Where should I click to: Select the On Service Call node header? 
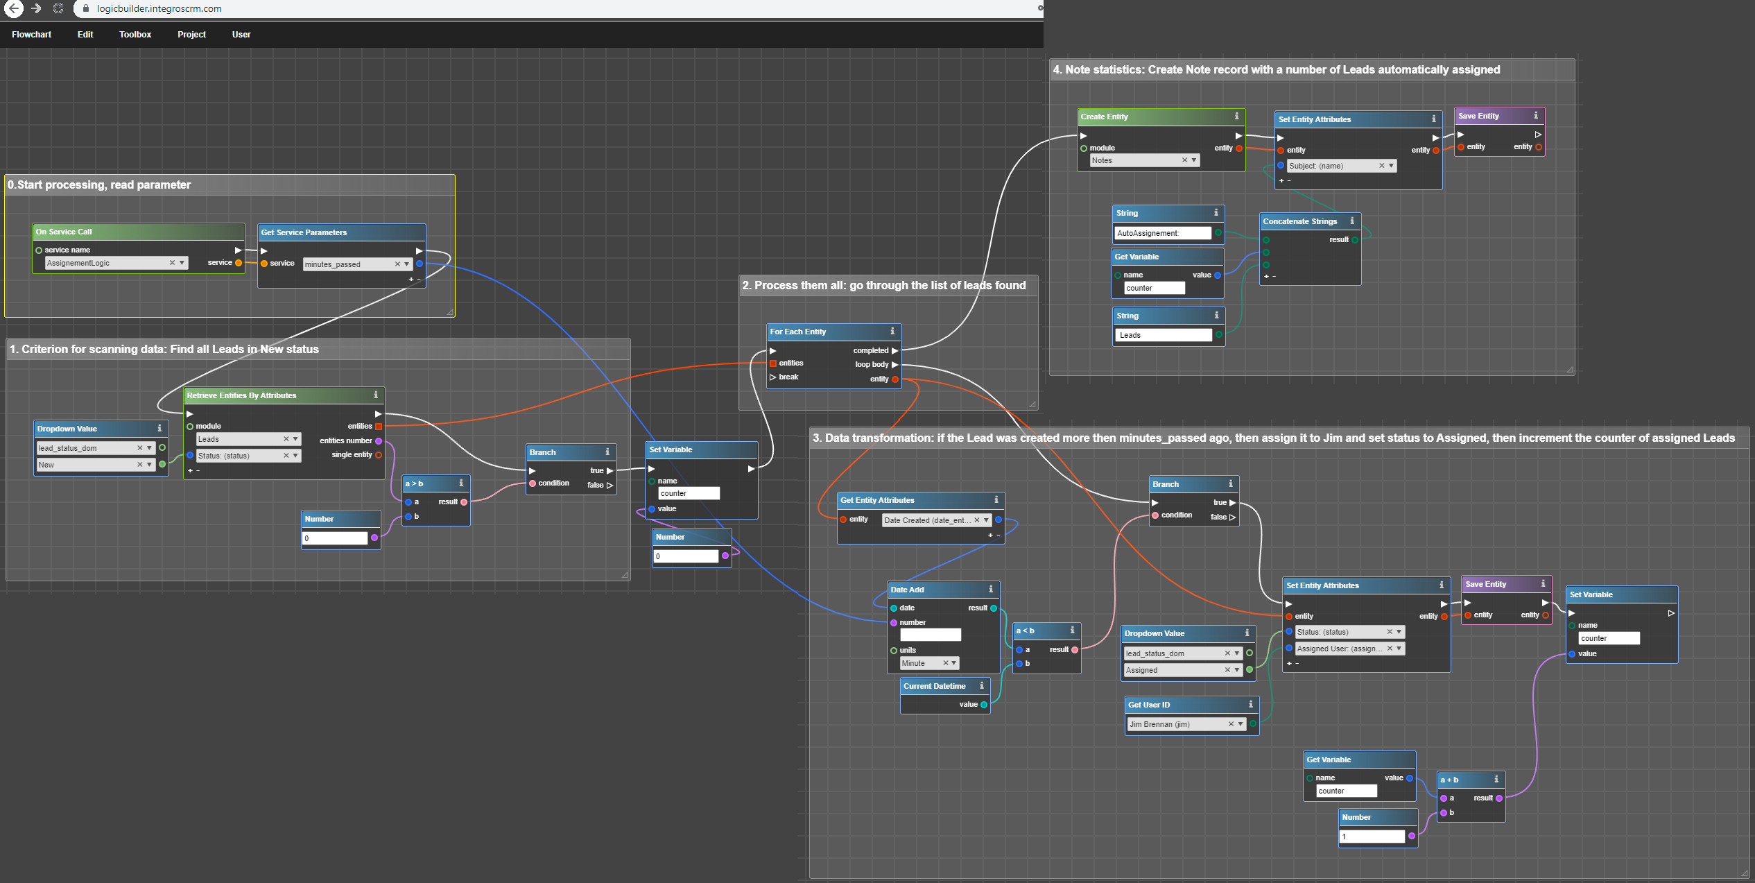(x=139, y=232)
